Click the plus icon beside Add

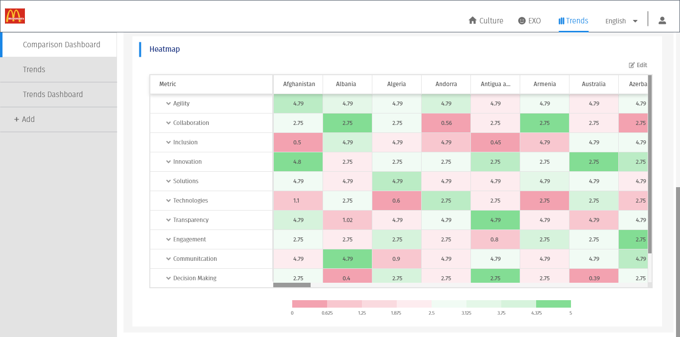(16, 119)
